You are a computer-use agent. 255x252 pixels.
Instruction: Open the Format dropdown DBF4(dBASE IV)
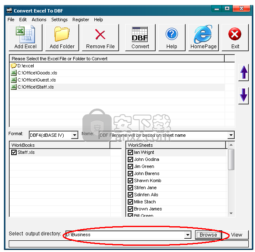tap(74, 135)
